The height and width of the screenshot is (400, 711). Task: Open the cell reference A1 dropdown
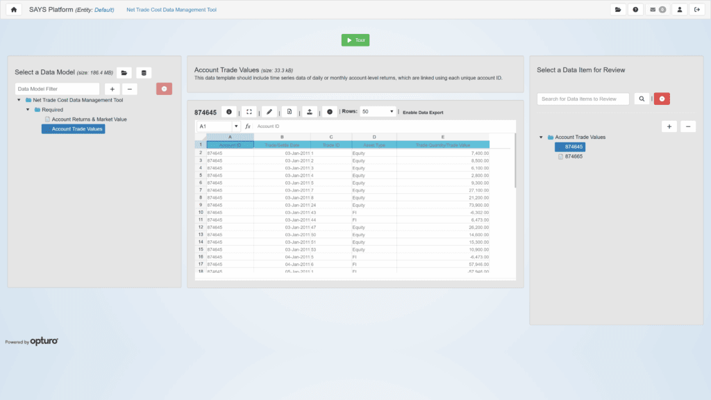point(237,126)
